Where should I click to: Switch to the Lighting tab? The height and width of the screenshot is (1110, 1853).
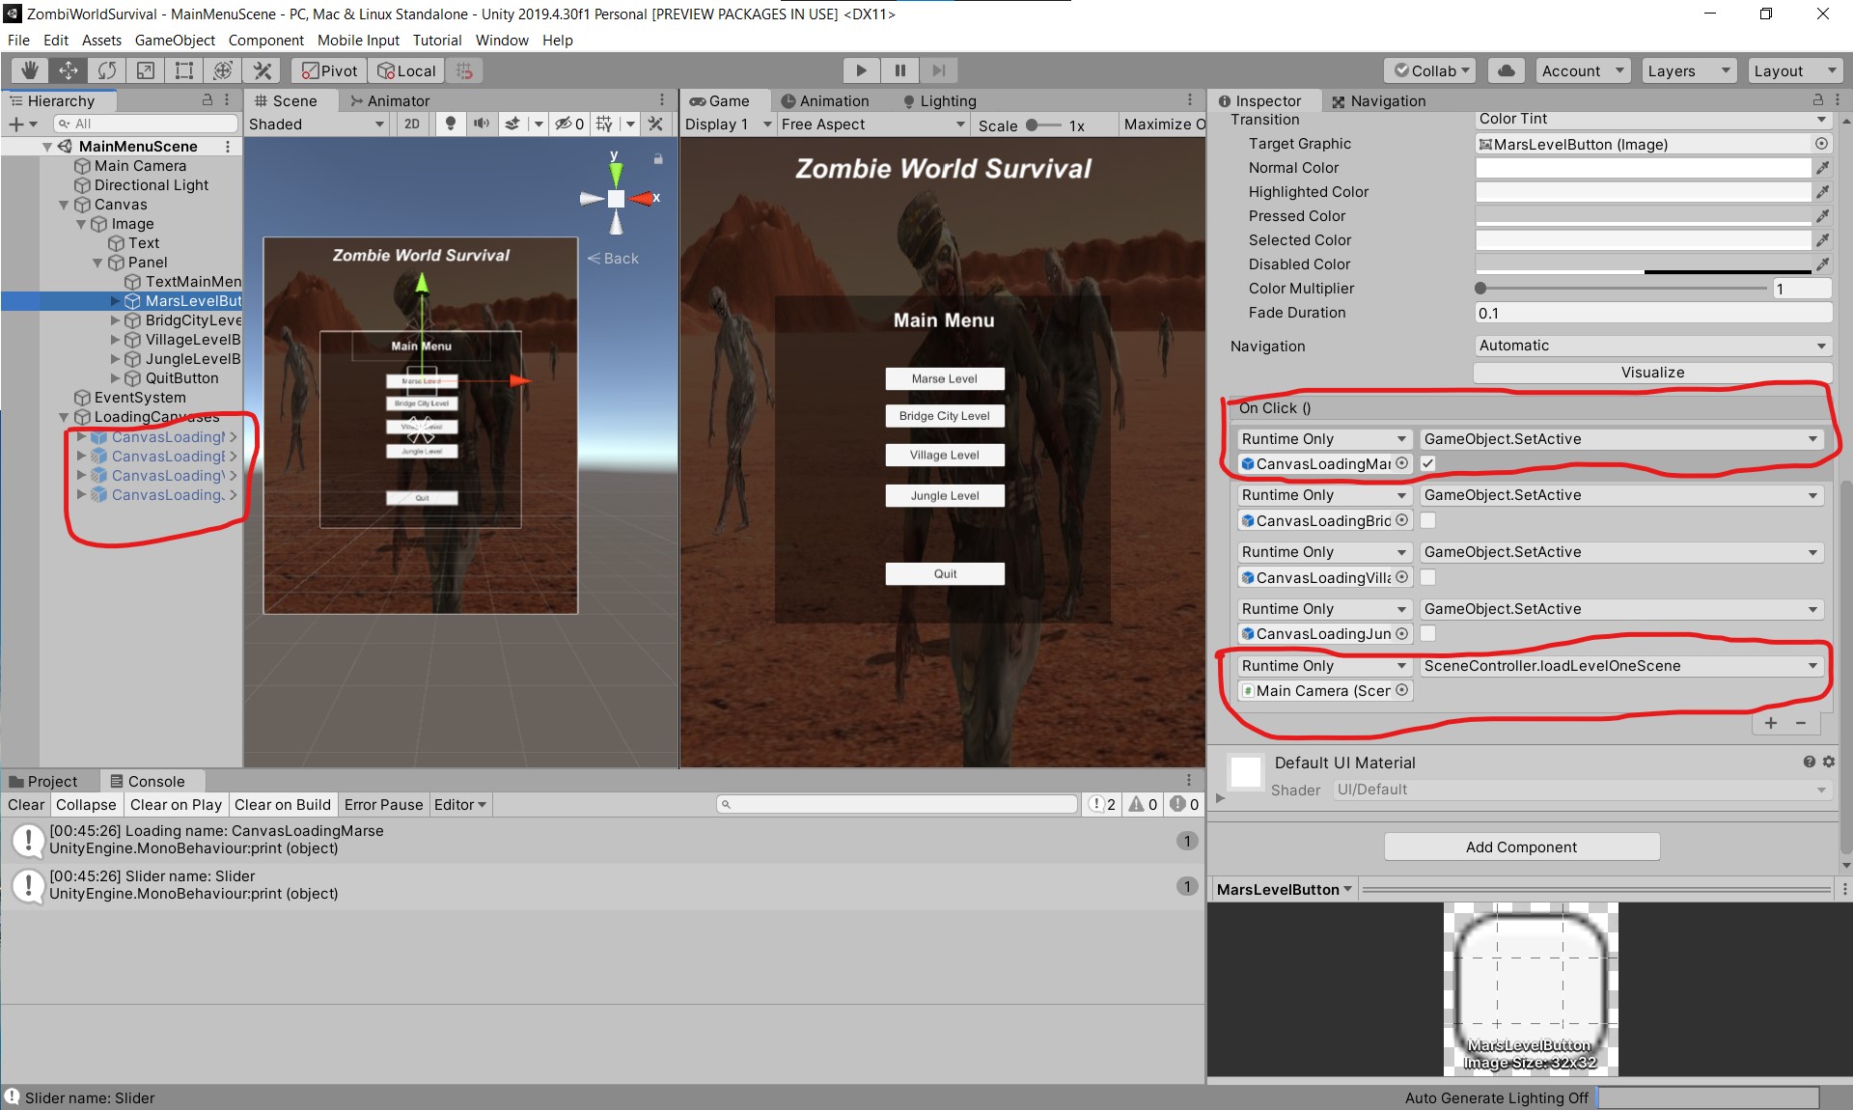click(x=939, y=100)
